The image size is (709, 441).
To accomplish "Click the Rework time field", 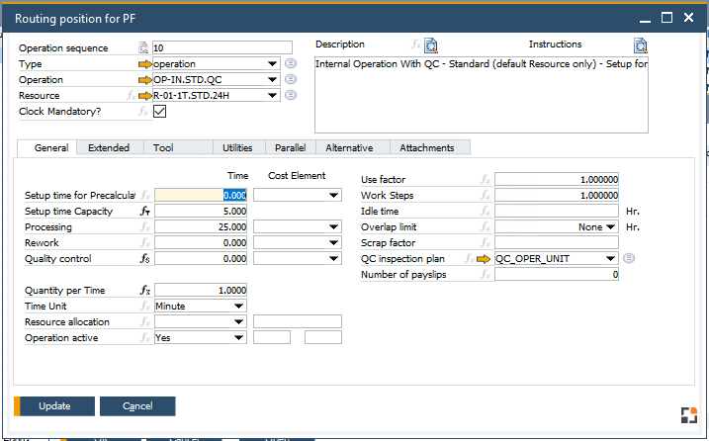I will pyautogui.click(x=201, y=243).
